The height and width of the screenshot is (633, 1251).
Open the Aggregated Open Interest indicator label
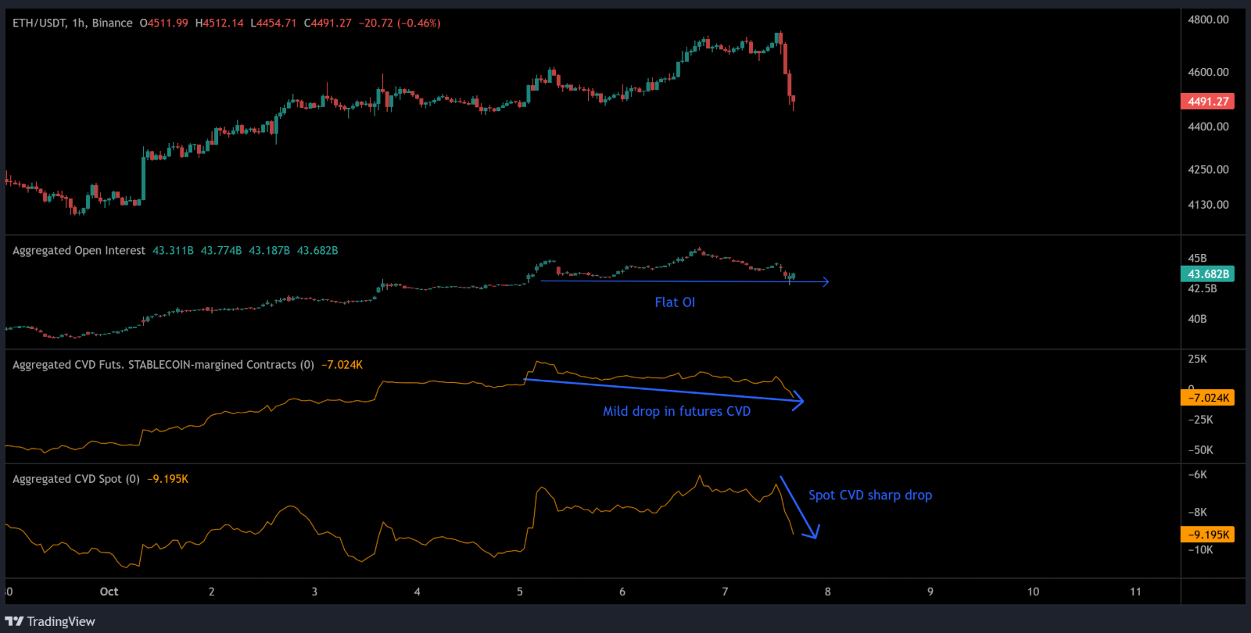point(79,251)
